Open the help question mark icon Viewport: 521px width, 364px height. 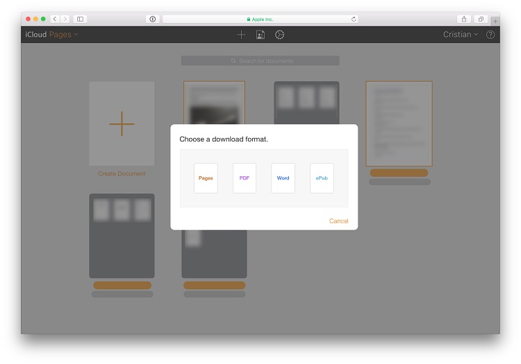click(490, 35)
